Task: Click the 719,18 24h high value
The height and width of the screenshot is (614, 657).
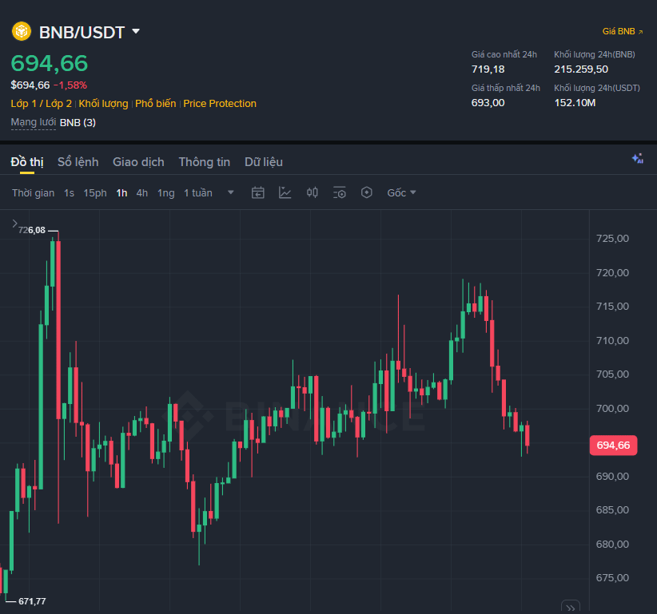Action: pyautogui.click(x=488, y=69)
